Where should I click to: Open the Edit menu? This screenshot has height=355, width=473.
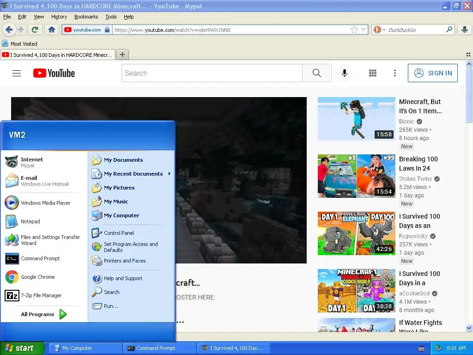(x=22, y=17)
